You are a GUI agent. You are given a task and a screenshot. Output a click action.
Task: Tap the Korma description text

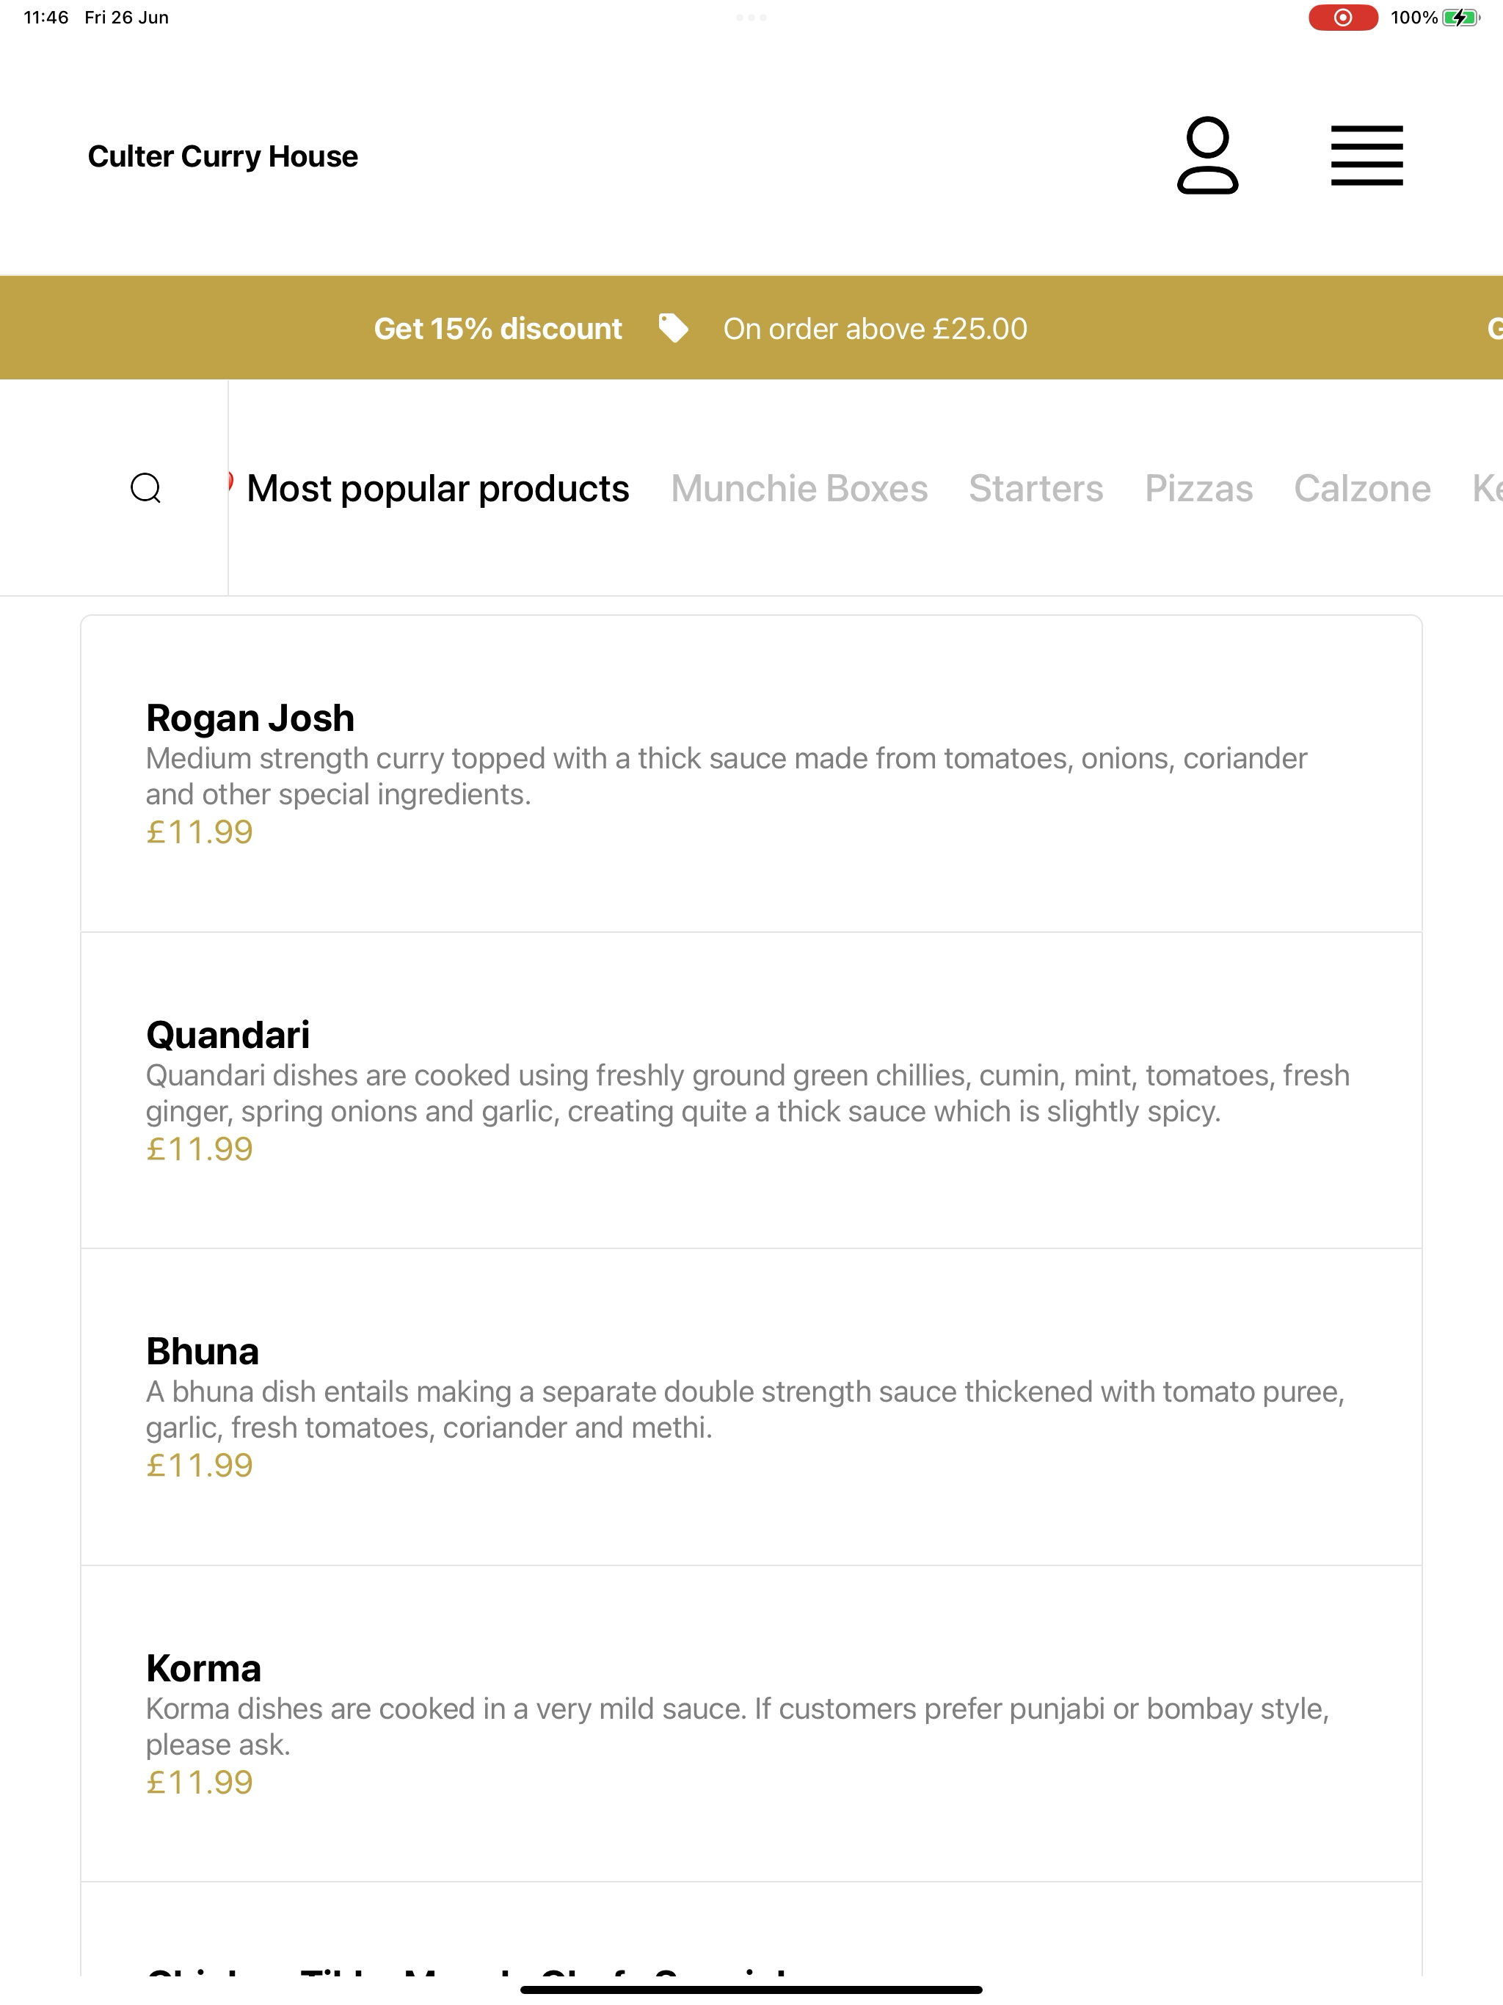737,1727
